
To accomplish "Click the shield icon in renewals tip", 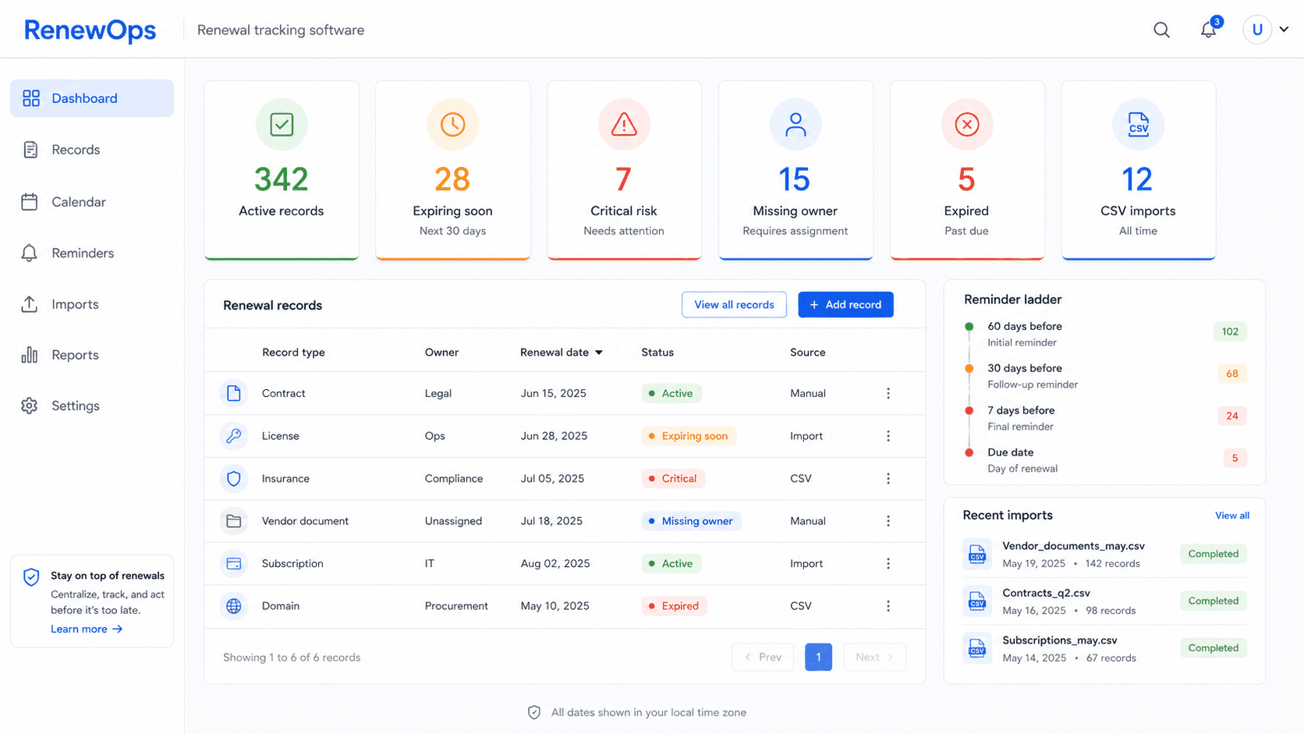I will pos(31,577).
